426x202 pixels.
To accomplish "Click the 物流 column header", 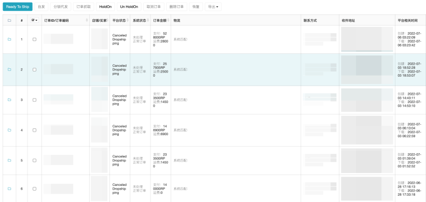I will [236, 20].
